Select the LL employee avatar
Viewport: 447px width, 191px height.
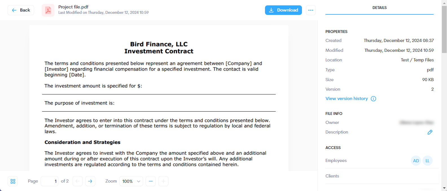428,161
